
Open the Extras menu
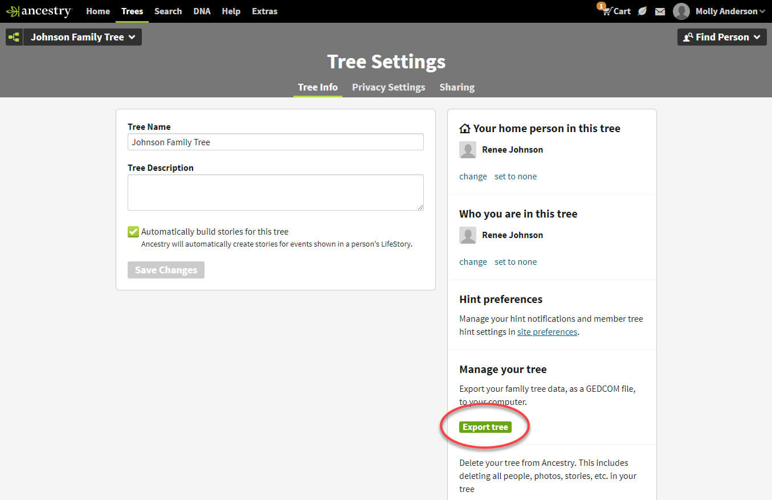pos(265,11)
